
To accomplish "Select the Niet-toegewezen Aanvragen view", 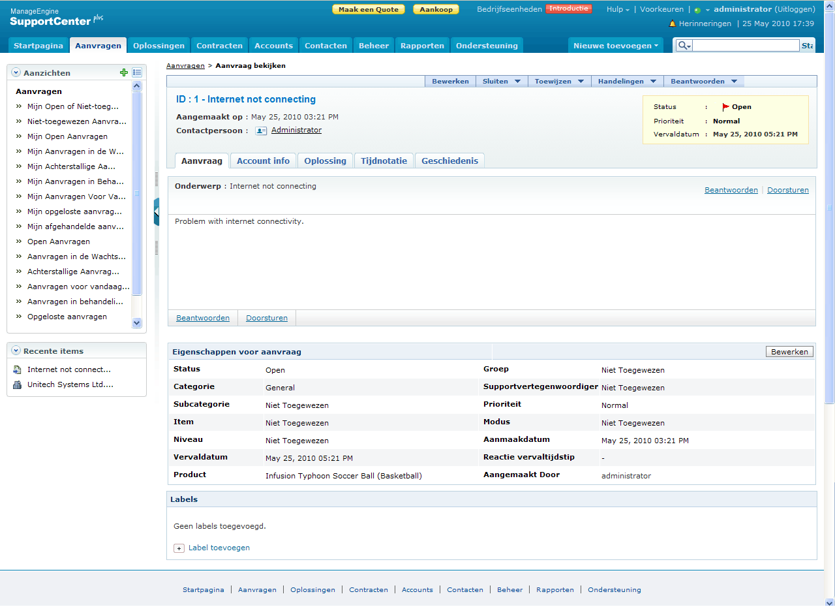I will click(x=77, y=122).
